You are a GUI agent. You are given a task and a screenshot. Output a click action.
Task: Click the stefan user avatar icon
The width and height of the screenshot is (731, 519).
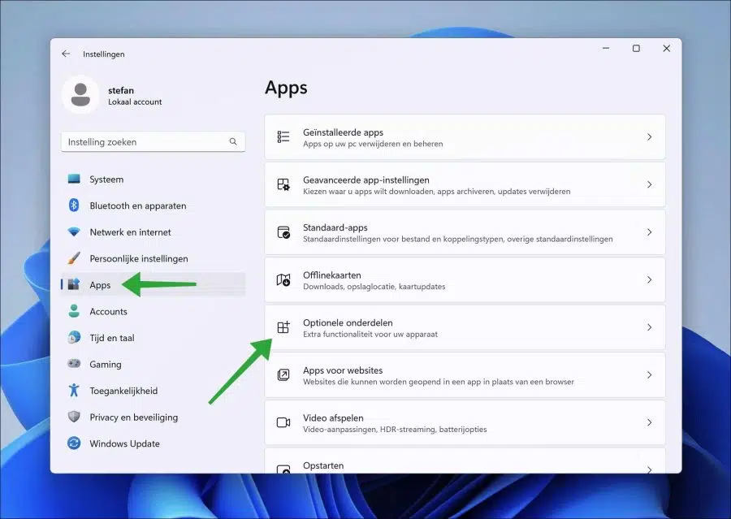80,95
